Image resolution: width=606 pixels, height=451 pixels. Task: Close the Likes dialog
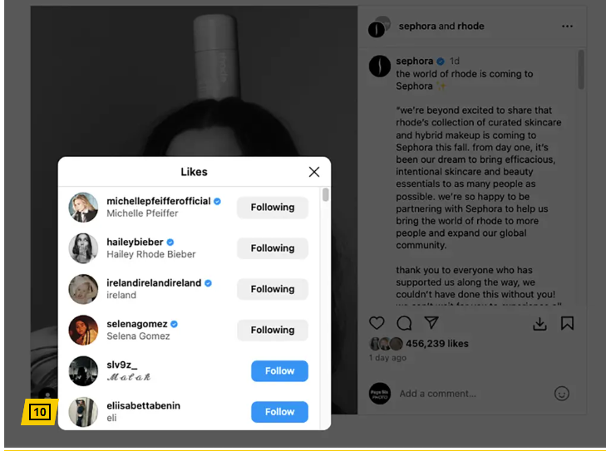point(314,172)
